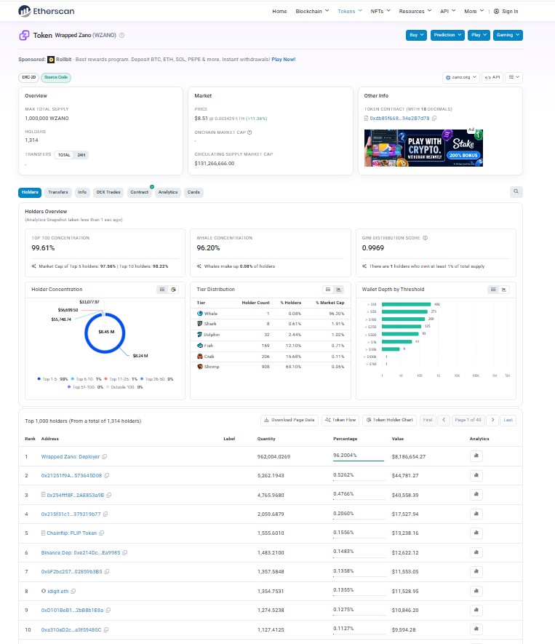Open analytics for rank 10 holder row
Screen dimensions: 555x644
476,629
